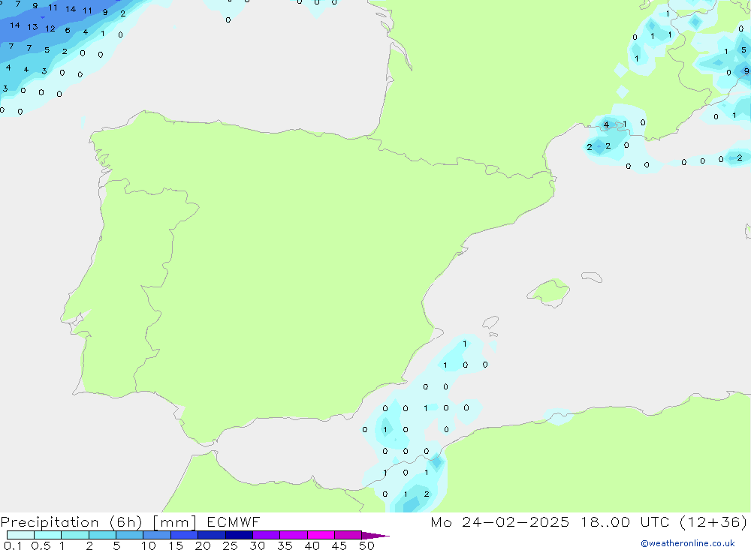Click the '0.5' legend scale label
This screenshot has height=550, width=751.
[x=41, y=545]
